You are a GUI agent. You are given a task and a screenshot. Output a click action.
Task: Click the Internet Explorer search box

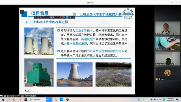[x=37, y=99]
